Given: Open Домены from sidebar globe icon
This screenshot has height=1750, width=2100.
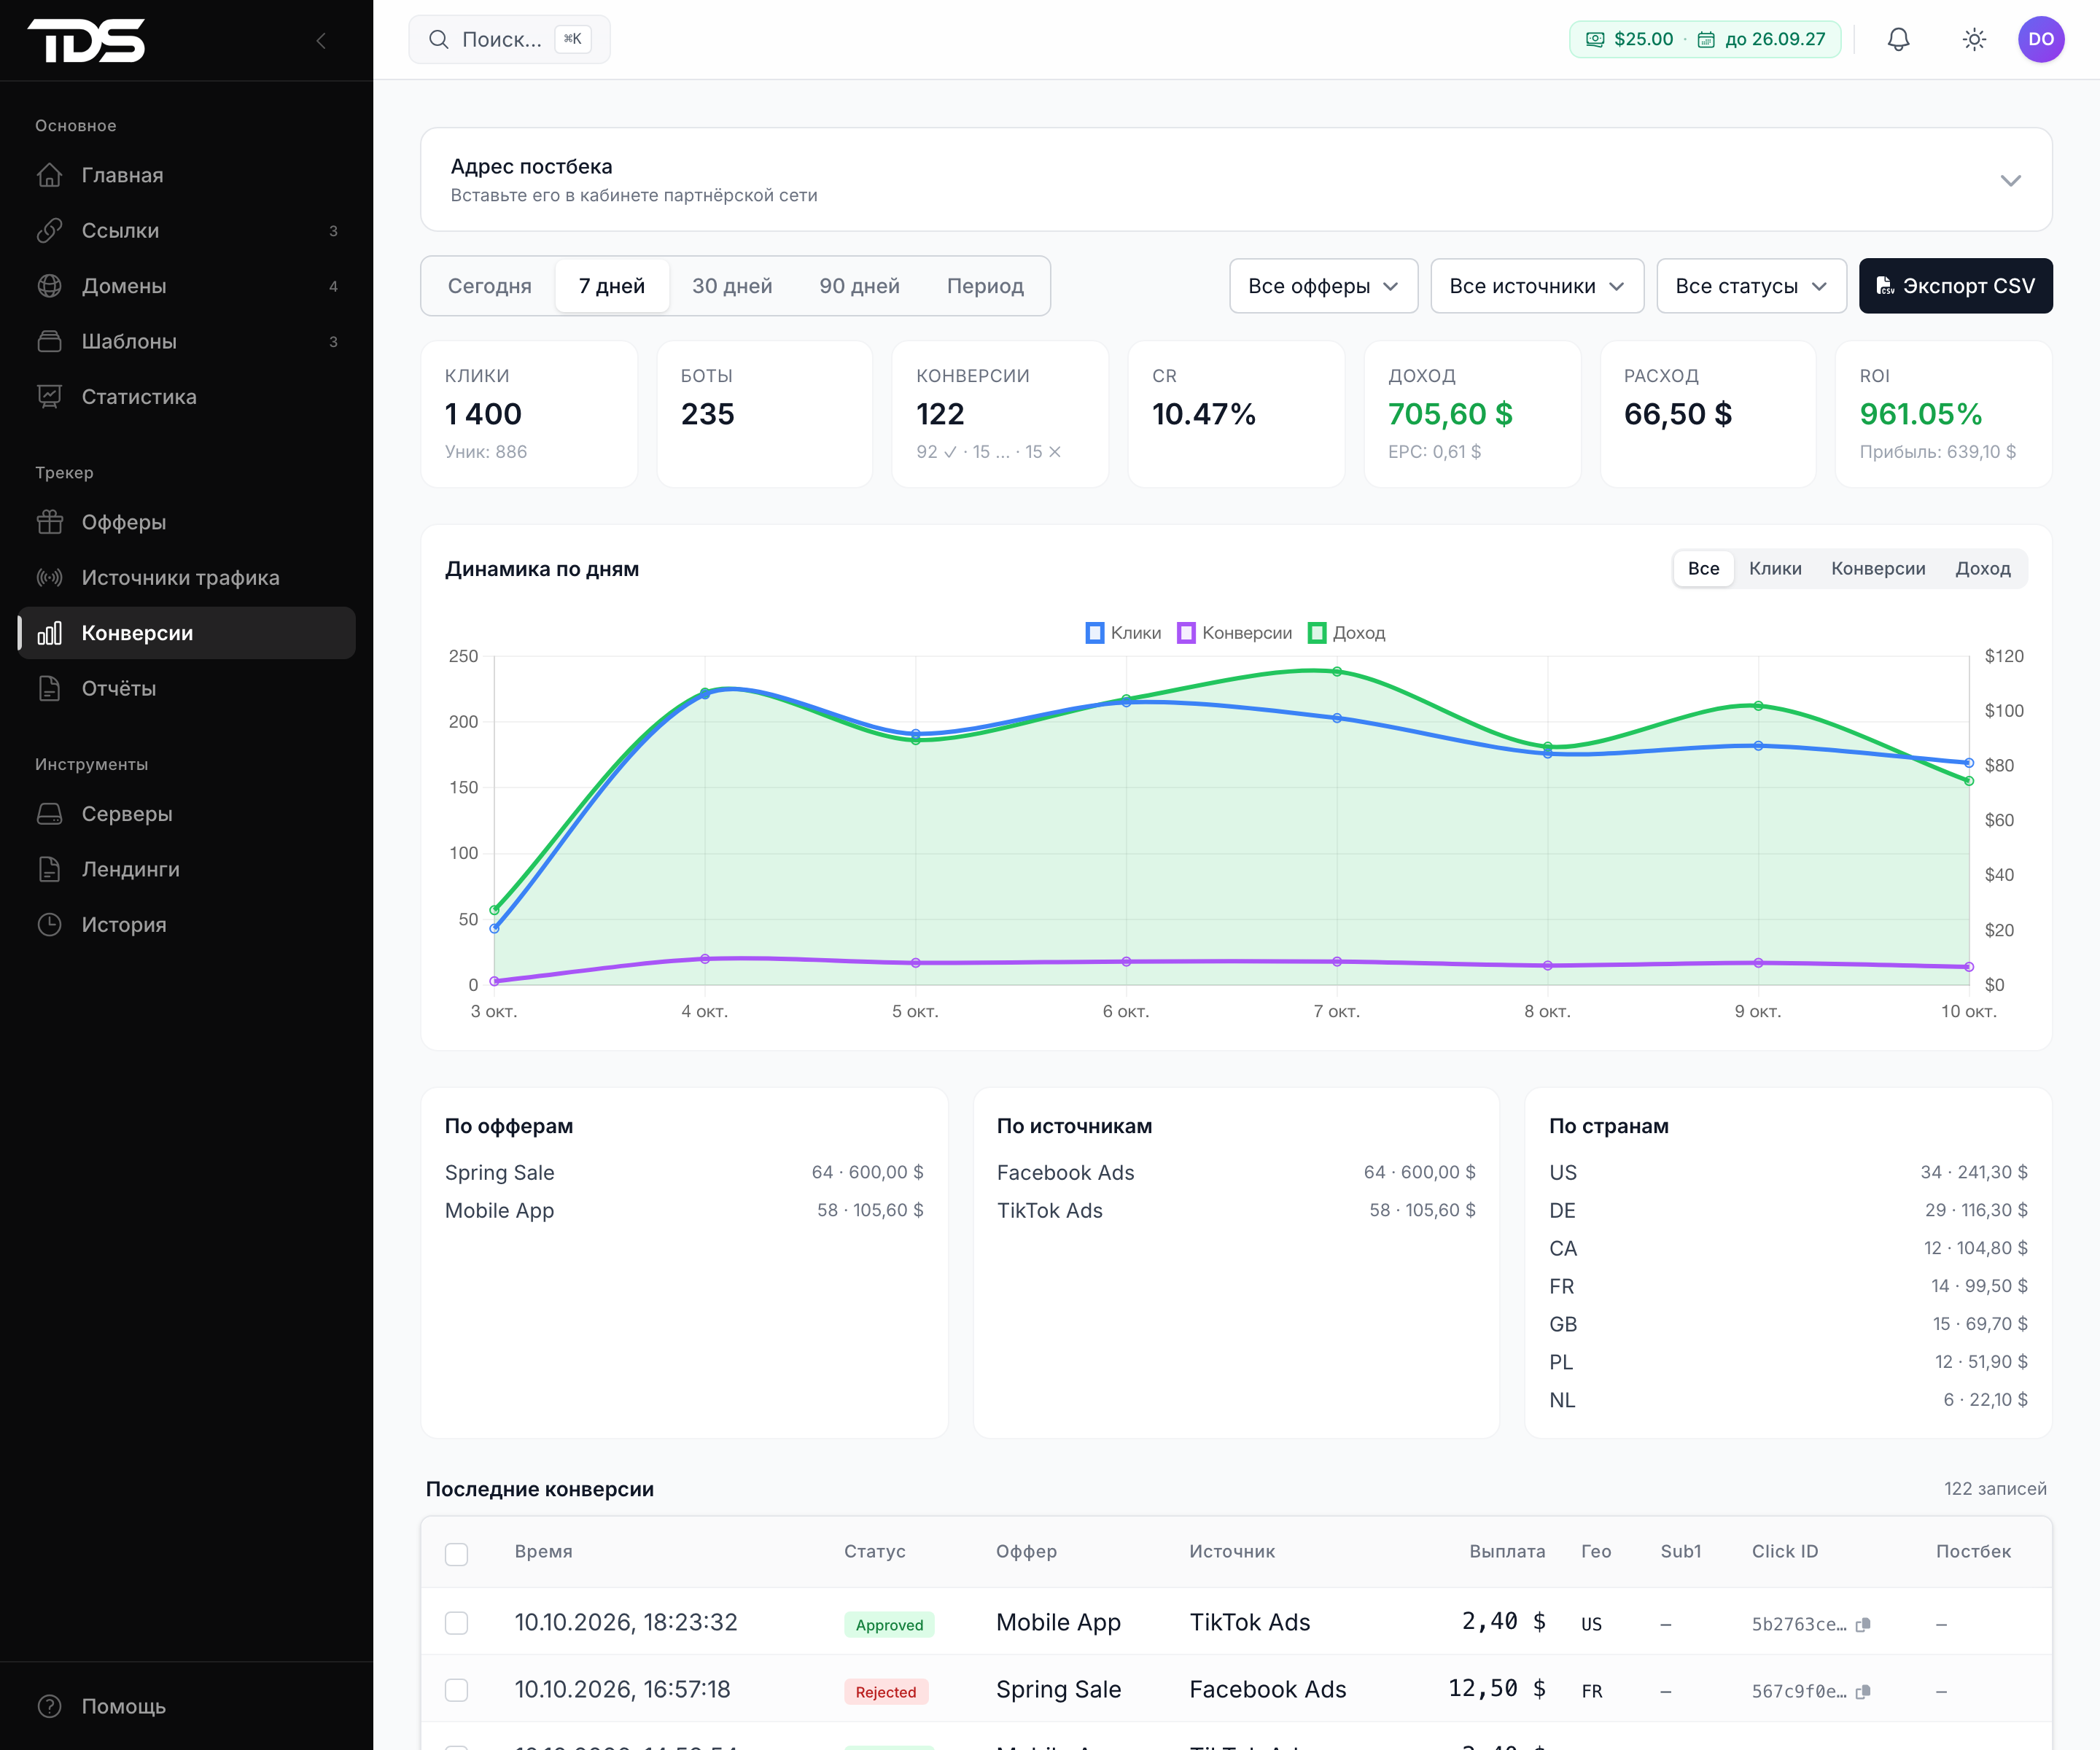Looking at the screenshot, I should [x=49, y=286].
